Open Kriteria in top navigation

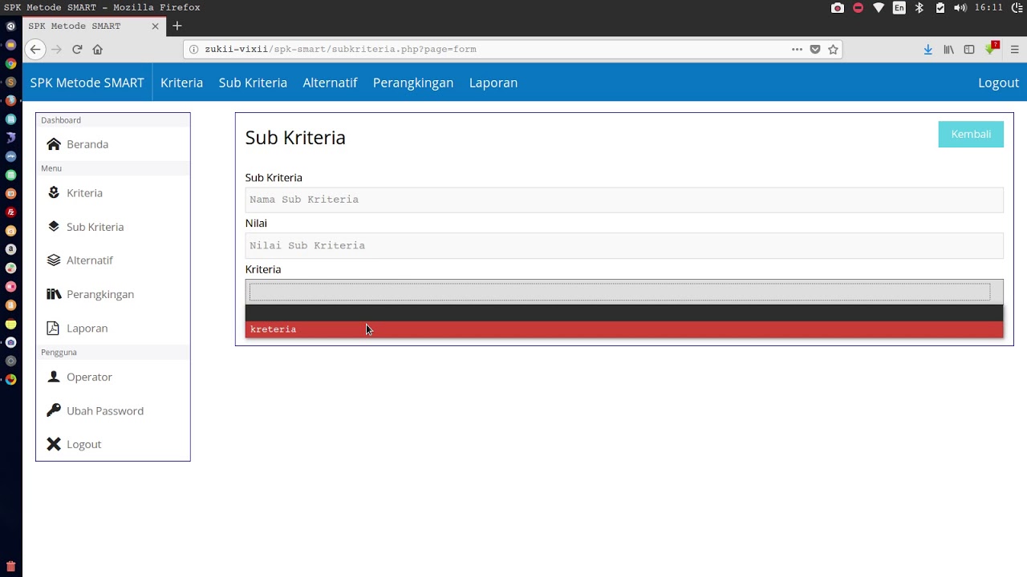click(181, 83)
